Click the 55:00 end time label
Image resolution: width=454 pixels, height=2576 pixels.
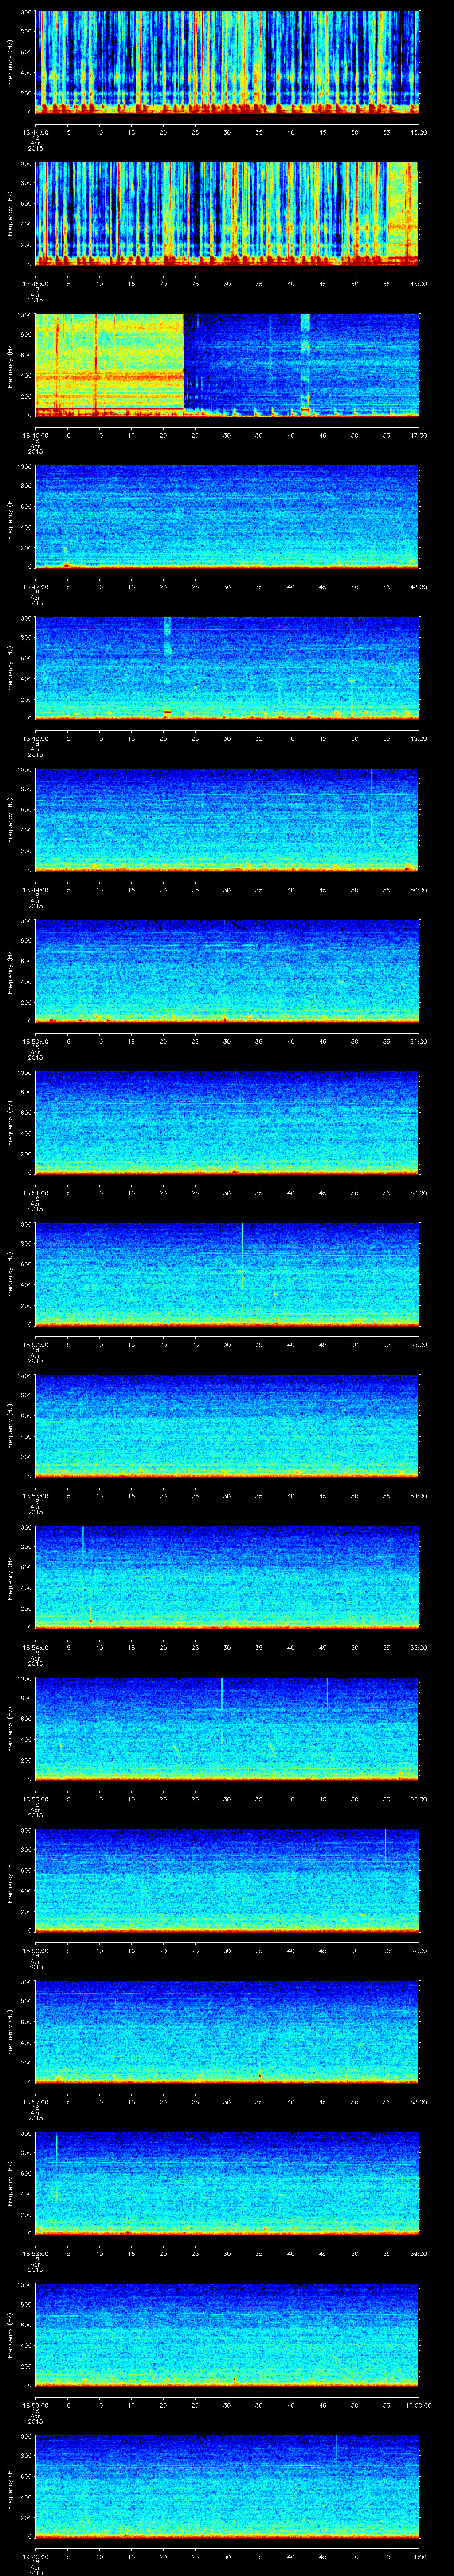pyautogui.click(x=419, y=1648)
